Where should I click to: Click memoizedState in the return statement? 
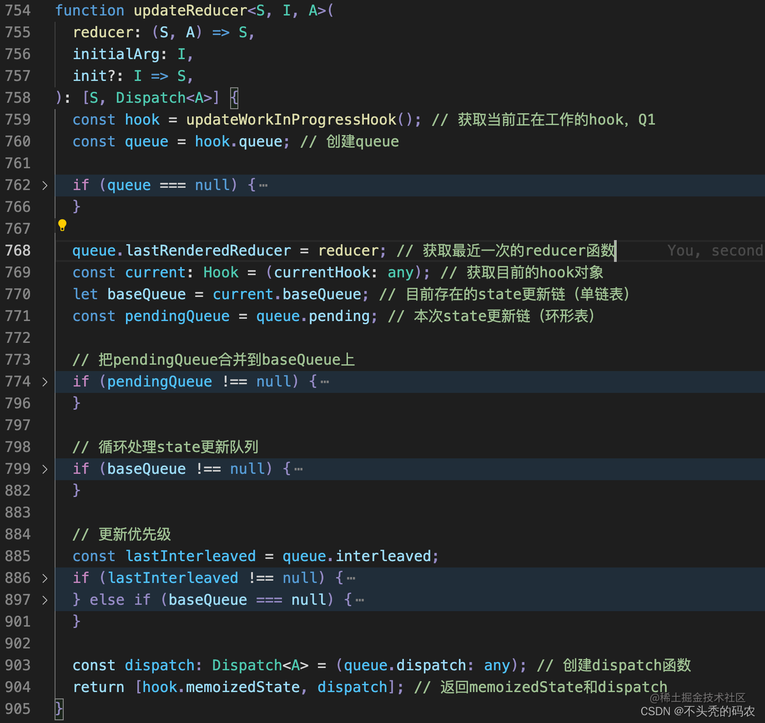click(x=243, y=687)
